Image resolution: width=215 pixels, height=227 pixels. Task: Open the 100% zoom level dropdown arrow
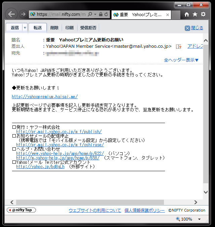(200, 219)
